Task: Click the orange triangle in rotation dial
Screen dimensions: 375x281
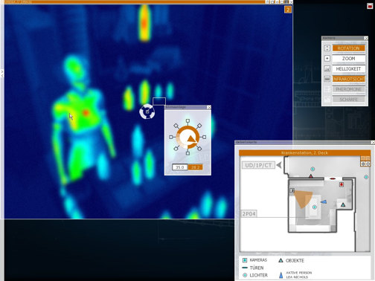Action: click(x=191, y=140)
